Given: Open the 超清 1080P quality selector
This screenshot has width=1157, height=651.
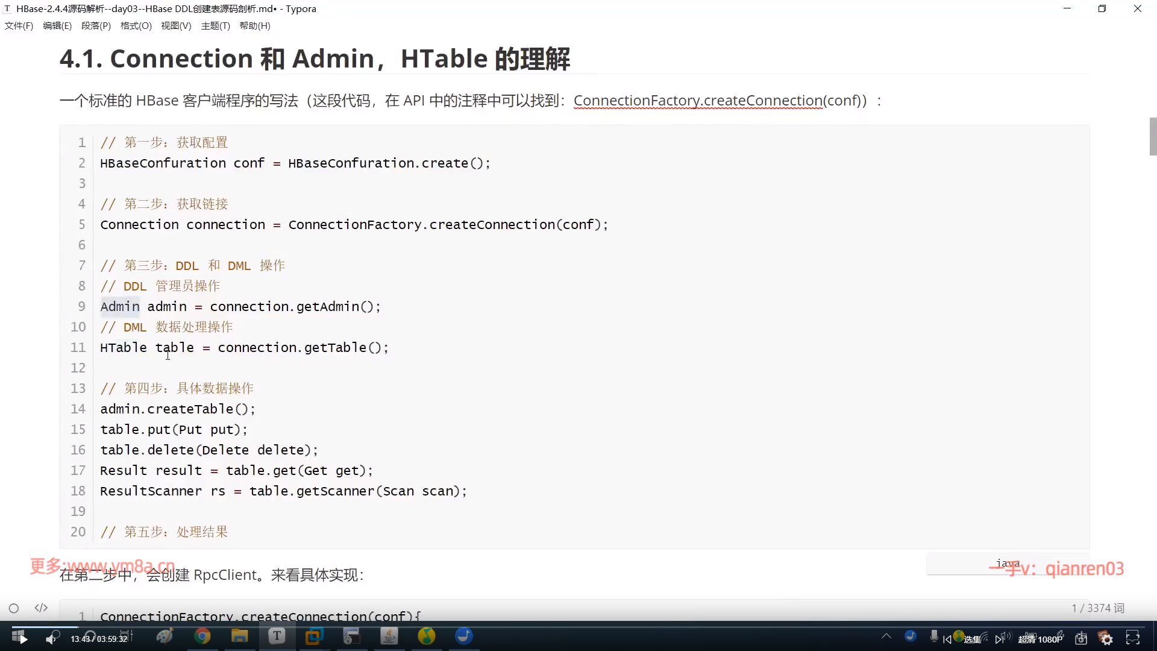Looking at the screenshot, I should click(1040, 640).
